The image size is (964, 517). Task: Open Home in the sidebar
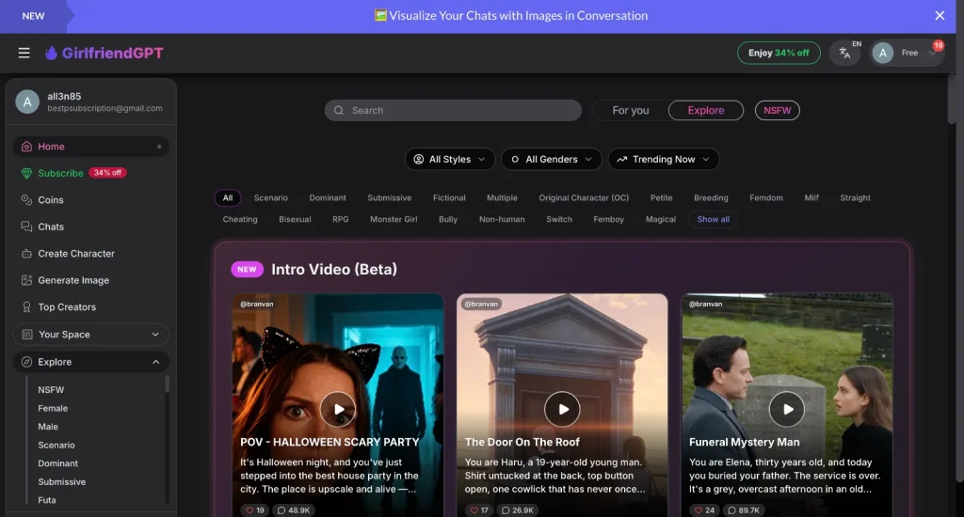(90, 146)
